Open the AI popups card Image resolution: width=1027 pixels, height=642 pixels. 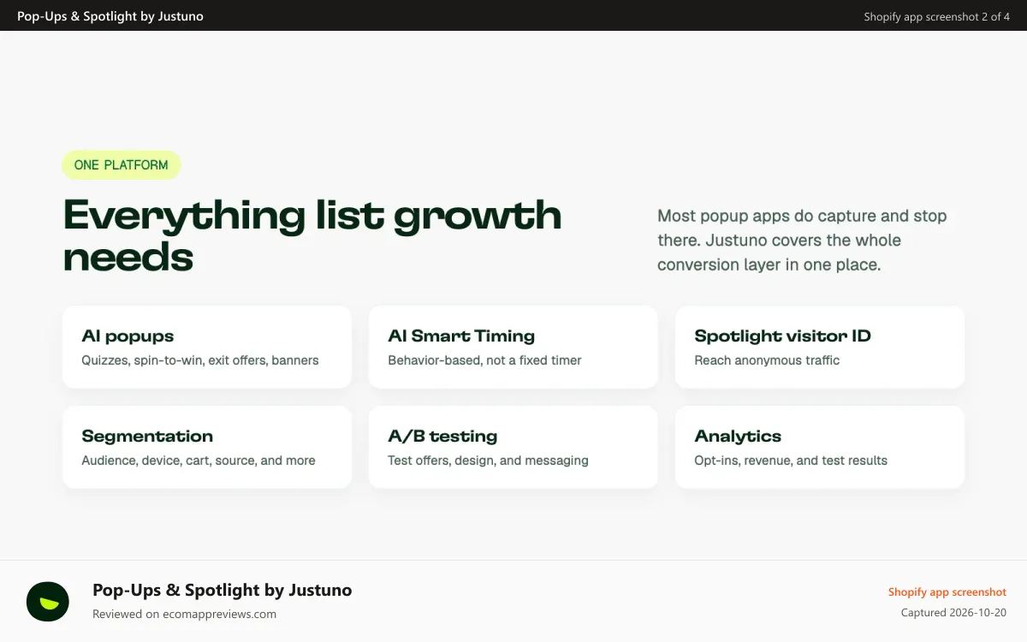[x=207, y=347]
